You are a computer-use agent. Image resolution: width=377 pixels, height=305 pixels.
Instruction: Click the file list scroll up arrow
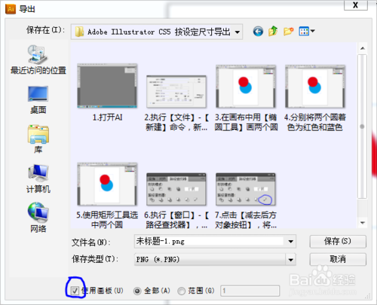point(362,48)
